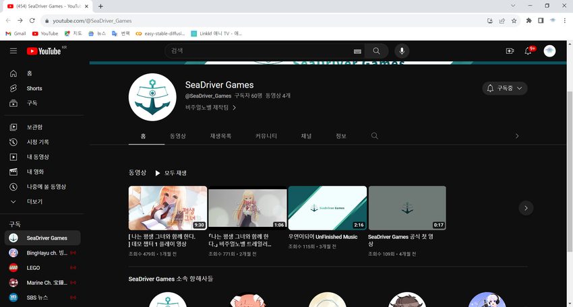Open the browser extensions puzzle icon
573x307 pixels.
[529, 21]
